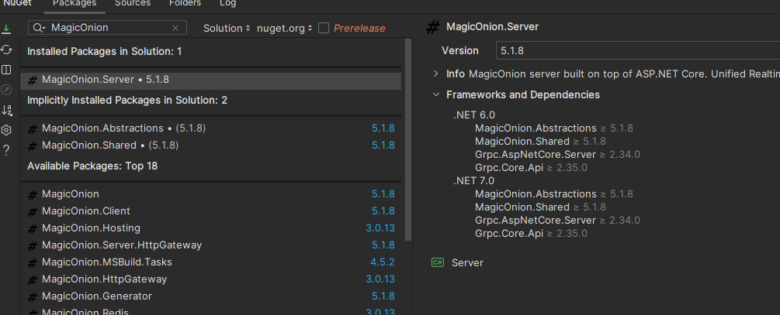Screen dimensions: 780x315
Task: Open the Version 5.1.8 combo box
Action: coord(638,50)
